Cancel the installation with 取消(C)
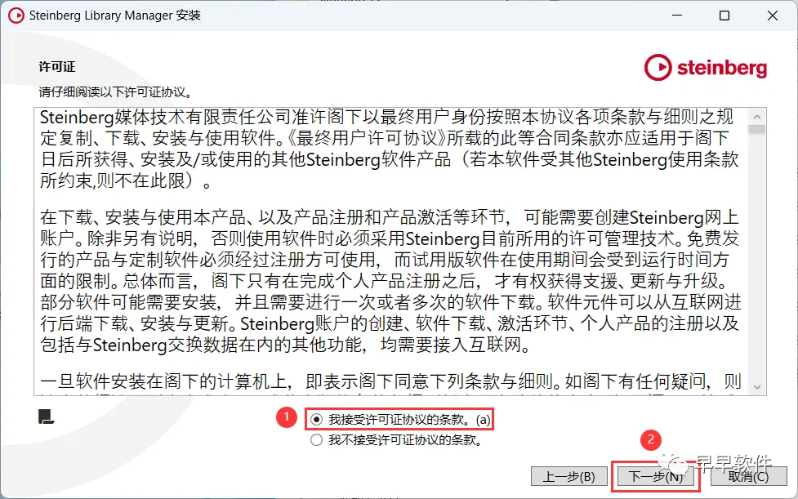 click(748, 477)
